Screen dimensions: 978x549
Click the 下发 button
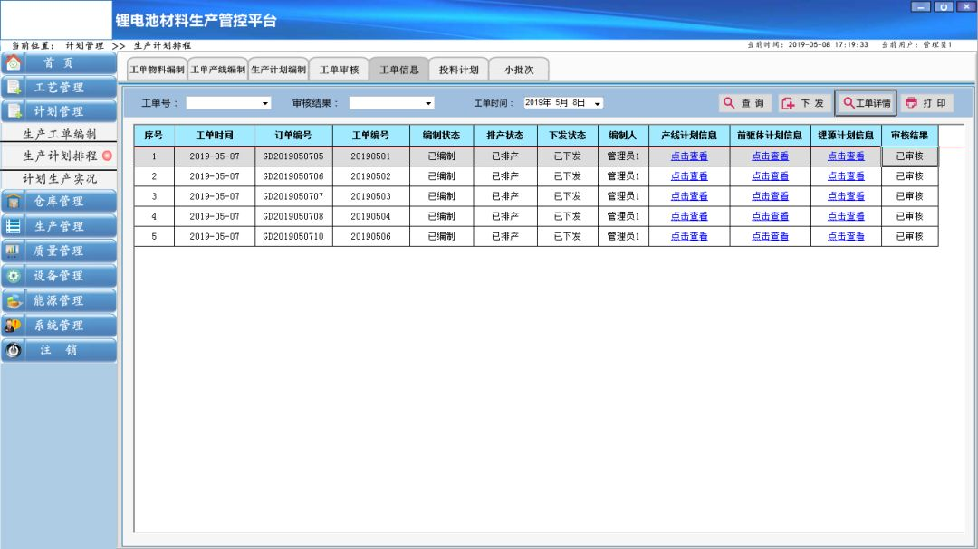coord(804,103)
